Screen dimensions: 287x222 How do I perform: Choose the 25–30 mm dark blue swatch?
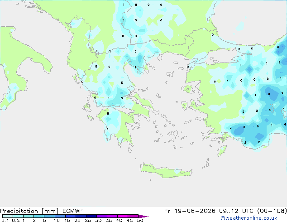click(x=91, y=216)
